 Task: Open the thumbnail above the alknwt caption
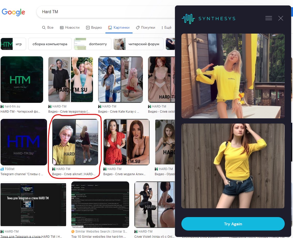(x=75, y=142)
